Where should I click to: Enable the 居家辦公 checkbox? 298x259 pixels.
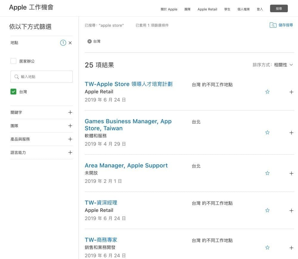coord(13,61)
